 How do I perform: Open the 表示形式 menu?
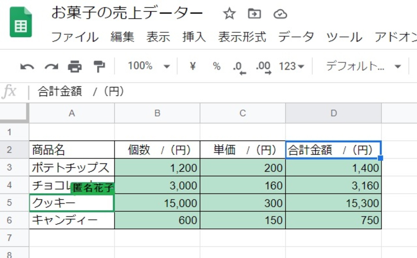click(x=242, y=37)
